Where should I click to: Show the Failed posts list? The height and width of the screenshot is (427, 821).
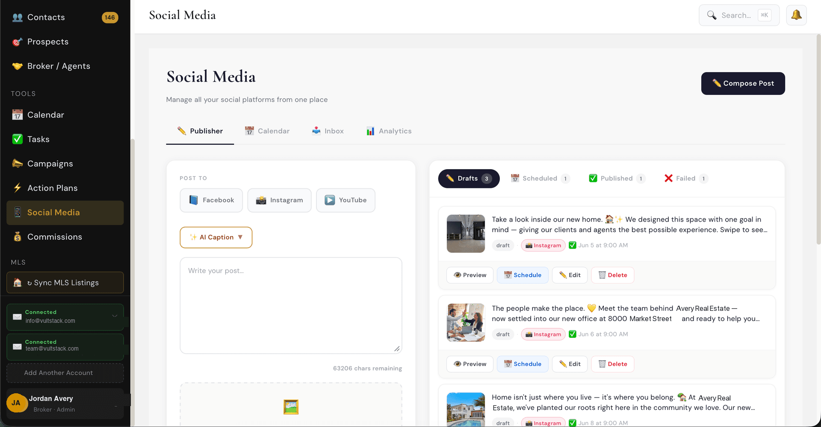pos(686,178)
